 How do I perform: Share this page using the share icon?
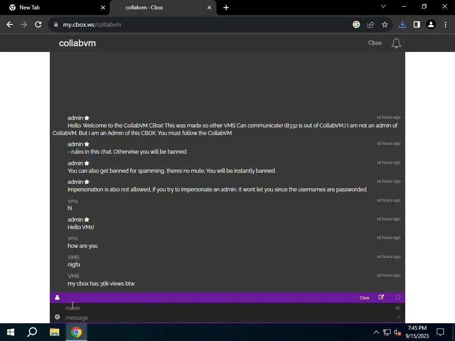(x=370, y=25)
